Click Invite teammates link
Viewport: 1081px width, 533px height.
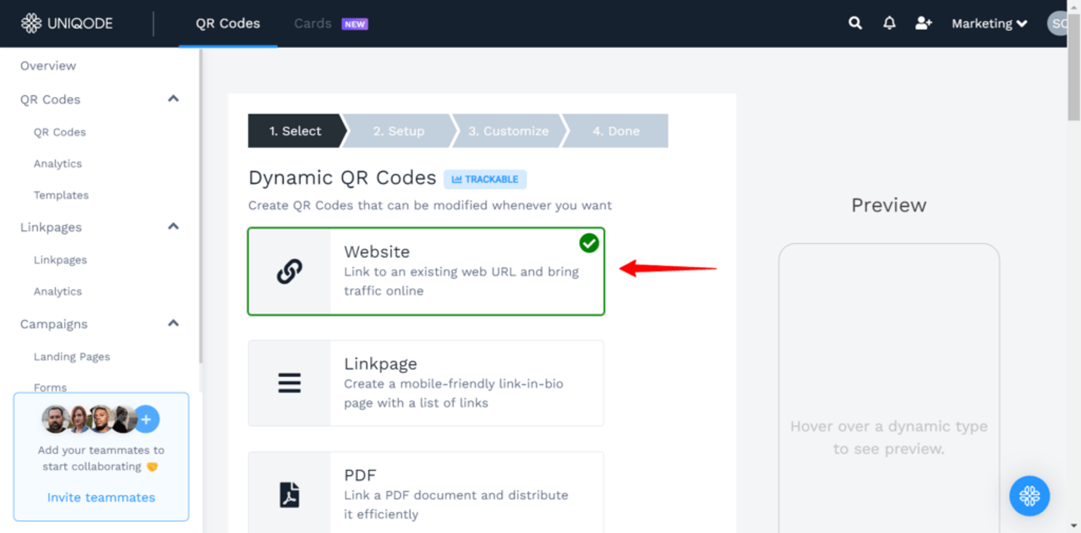point(101,497)
